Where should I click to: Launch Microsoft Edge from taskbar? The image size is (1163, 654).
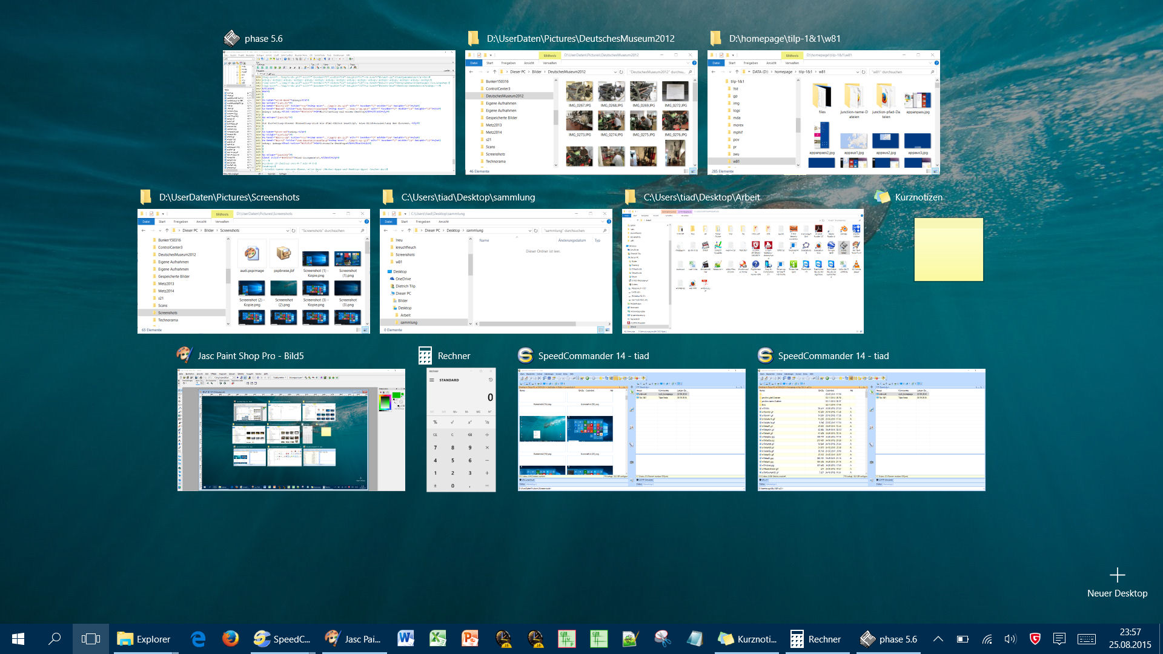click(x=198, y=639)
